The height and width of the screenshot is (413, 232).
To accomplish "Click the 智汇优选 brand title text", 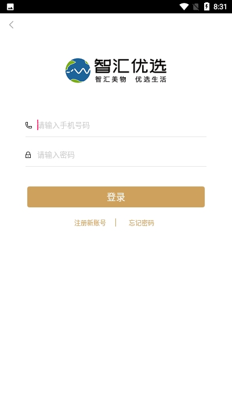I will click(x=130, y=66).
